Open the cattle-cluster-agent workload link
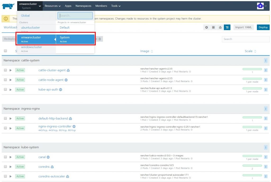Image resolution: width=271 pixels, height=182 pixels. pyautogui.click(x=52, y=70)
